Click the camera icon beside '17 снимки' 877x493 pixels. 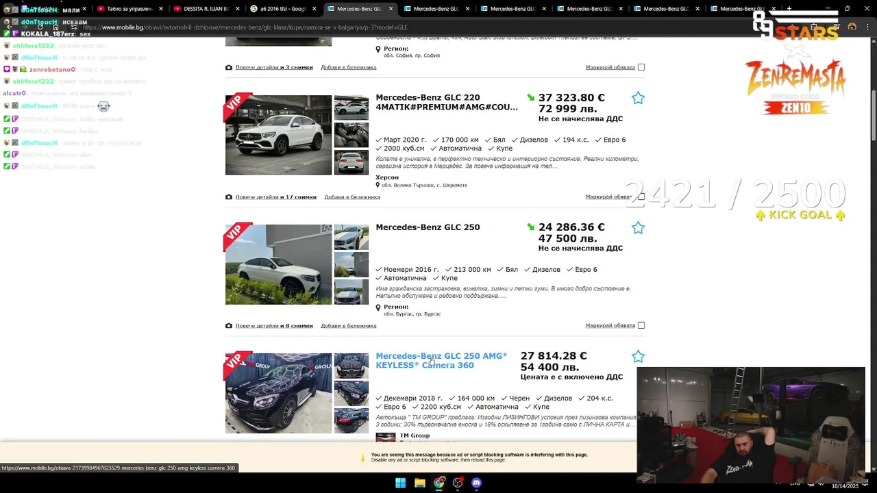click(x=229, y=197)
